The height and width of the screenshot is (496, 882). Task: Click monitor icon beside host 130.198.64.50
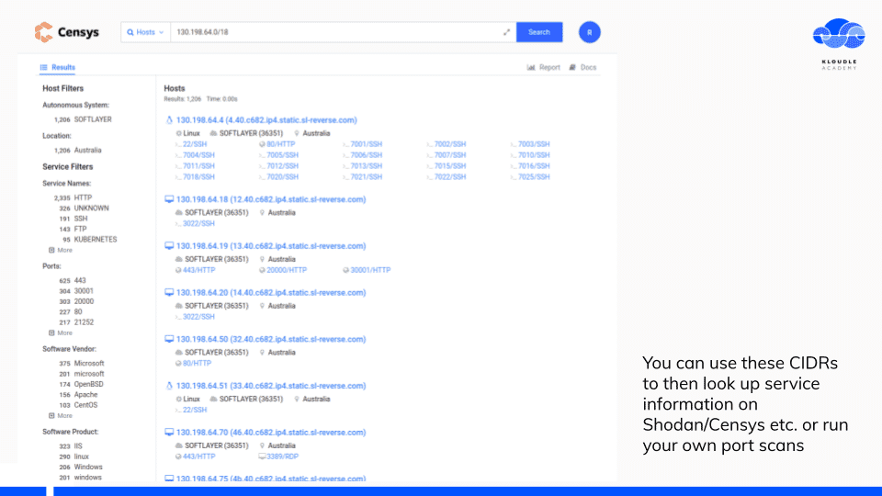pyautogui.click(x=169, y=339)
